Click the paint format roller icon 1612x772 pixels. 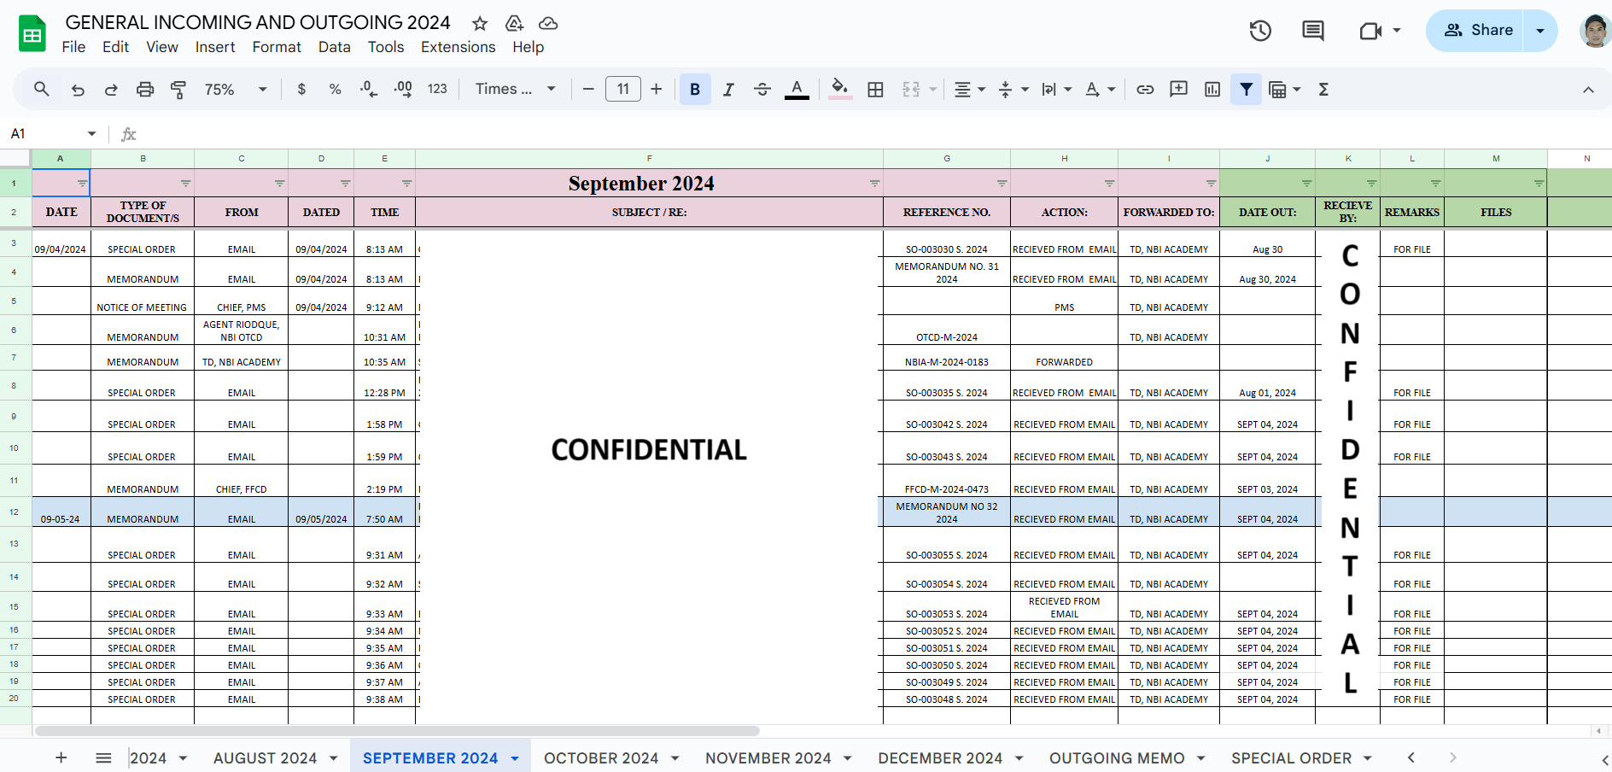tap(178, 90)
